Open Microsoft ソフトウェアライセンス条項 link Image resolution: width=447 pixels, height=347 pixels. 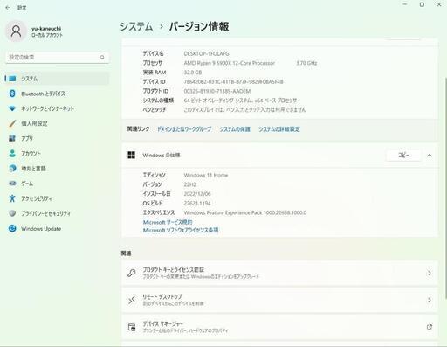181,230
